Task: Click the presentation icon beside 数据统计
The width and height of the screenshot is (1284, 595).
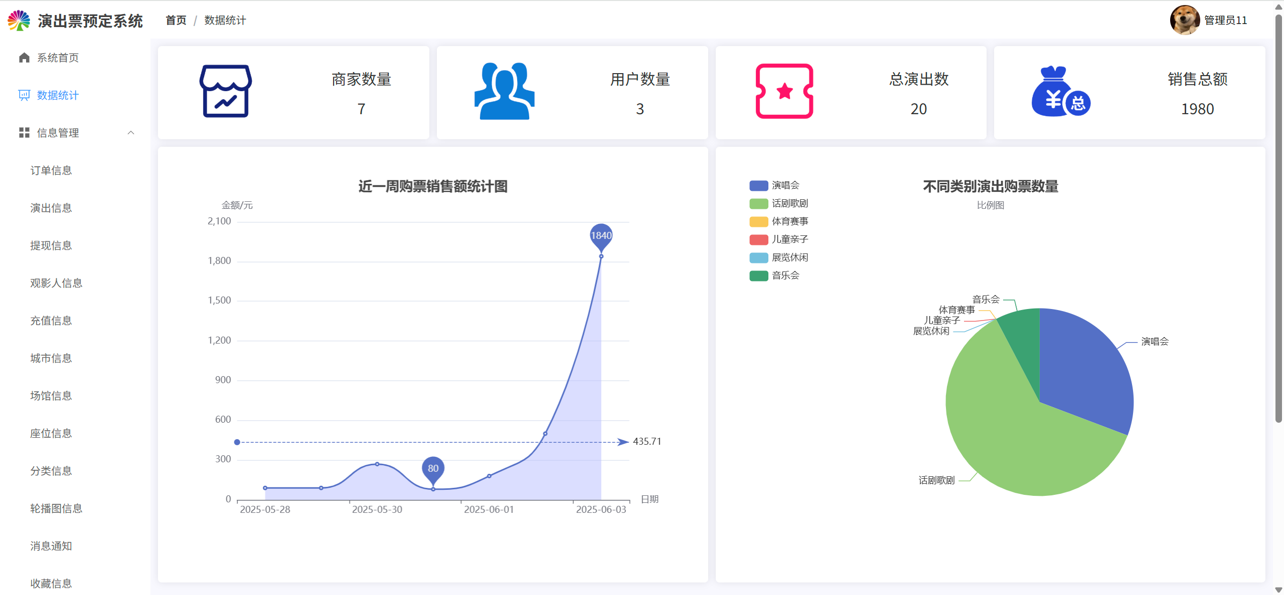Action: 24,95
